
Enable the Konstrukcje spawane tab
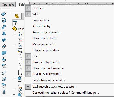(46, 32)
